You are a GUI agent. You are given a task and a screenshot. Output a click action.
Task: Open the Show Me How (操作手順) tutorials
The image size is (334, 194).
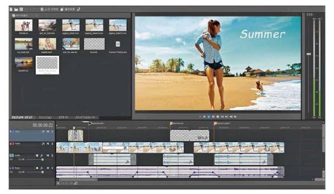pyautogui.click(x=68, y=9)
